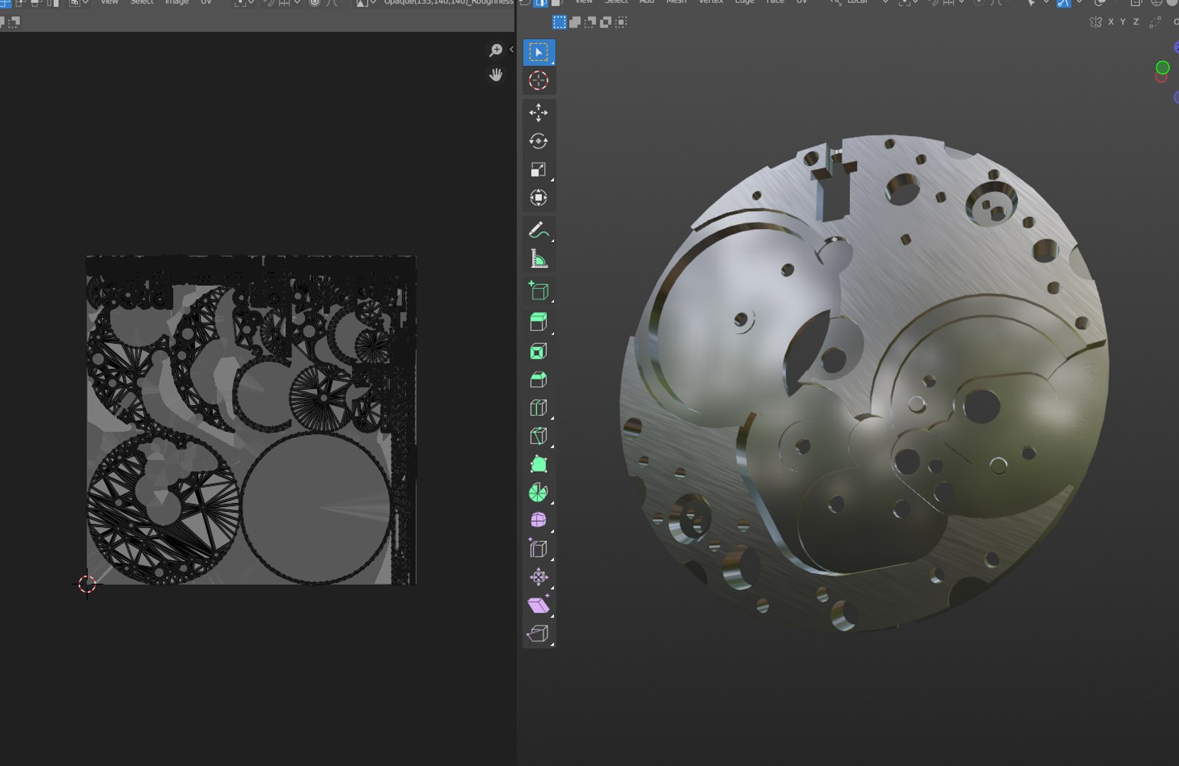Toggle X axis mesh mirror

(1111, 22)
